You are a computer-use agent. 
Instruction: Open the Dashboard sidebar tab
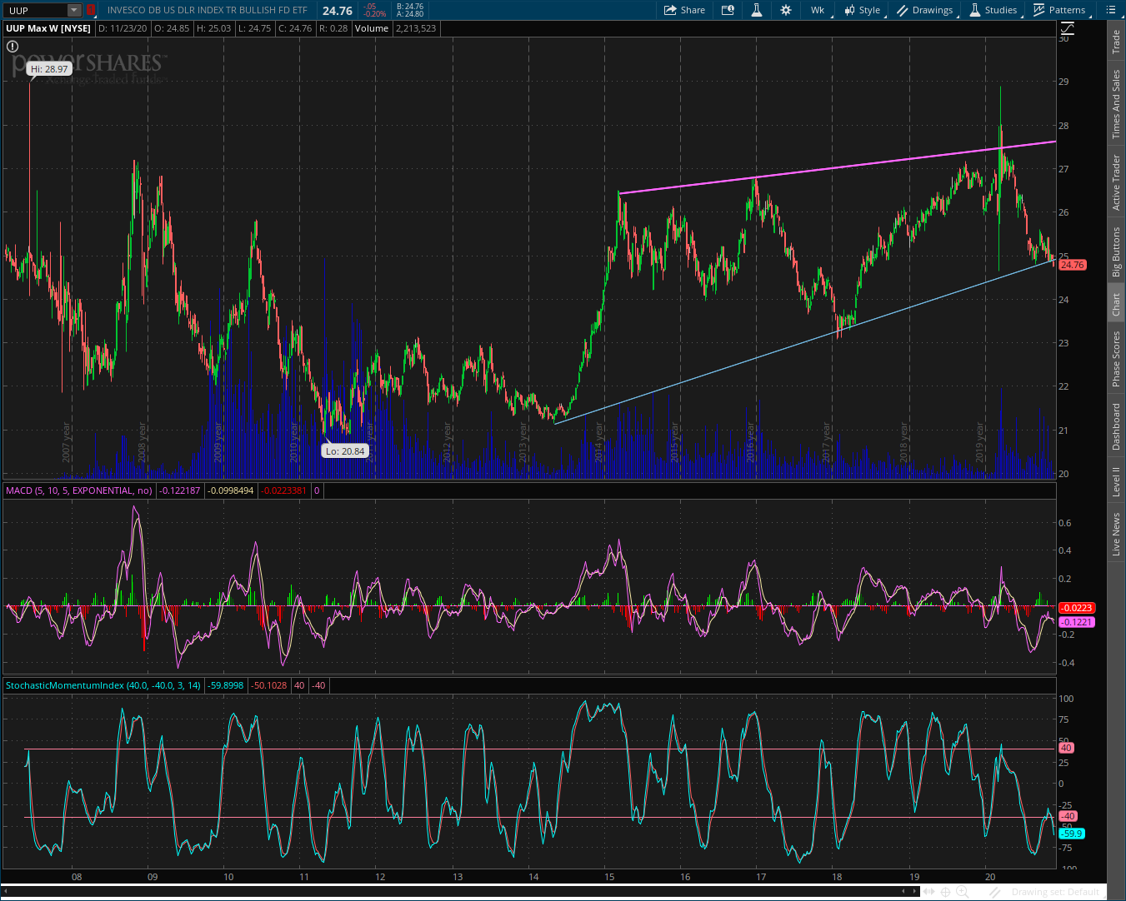pos(1116,427)
